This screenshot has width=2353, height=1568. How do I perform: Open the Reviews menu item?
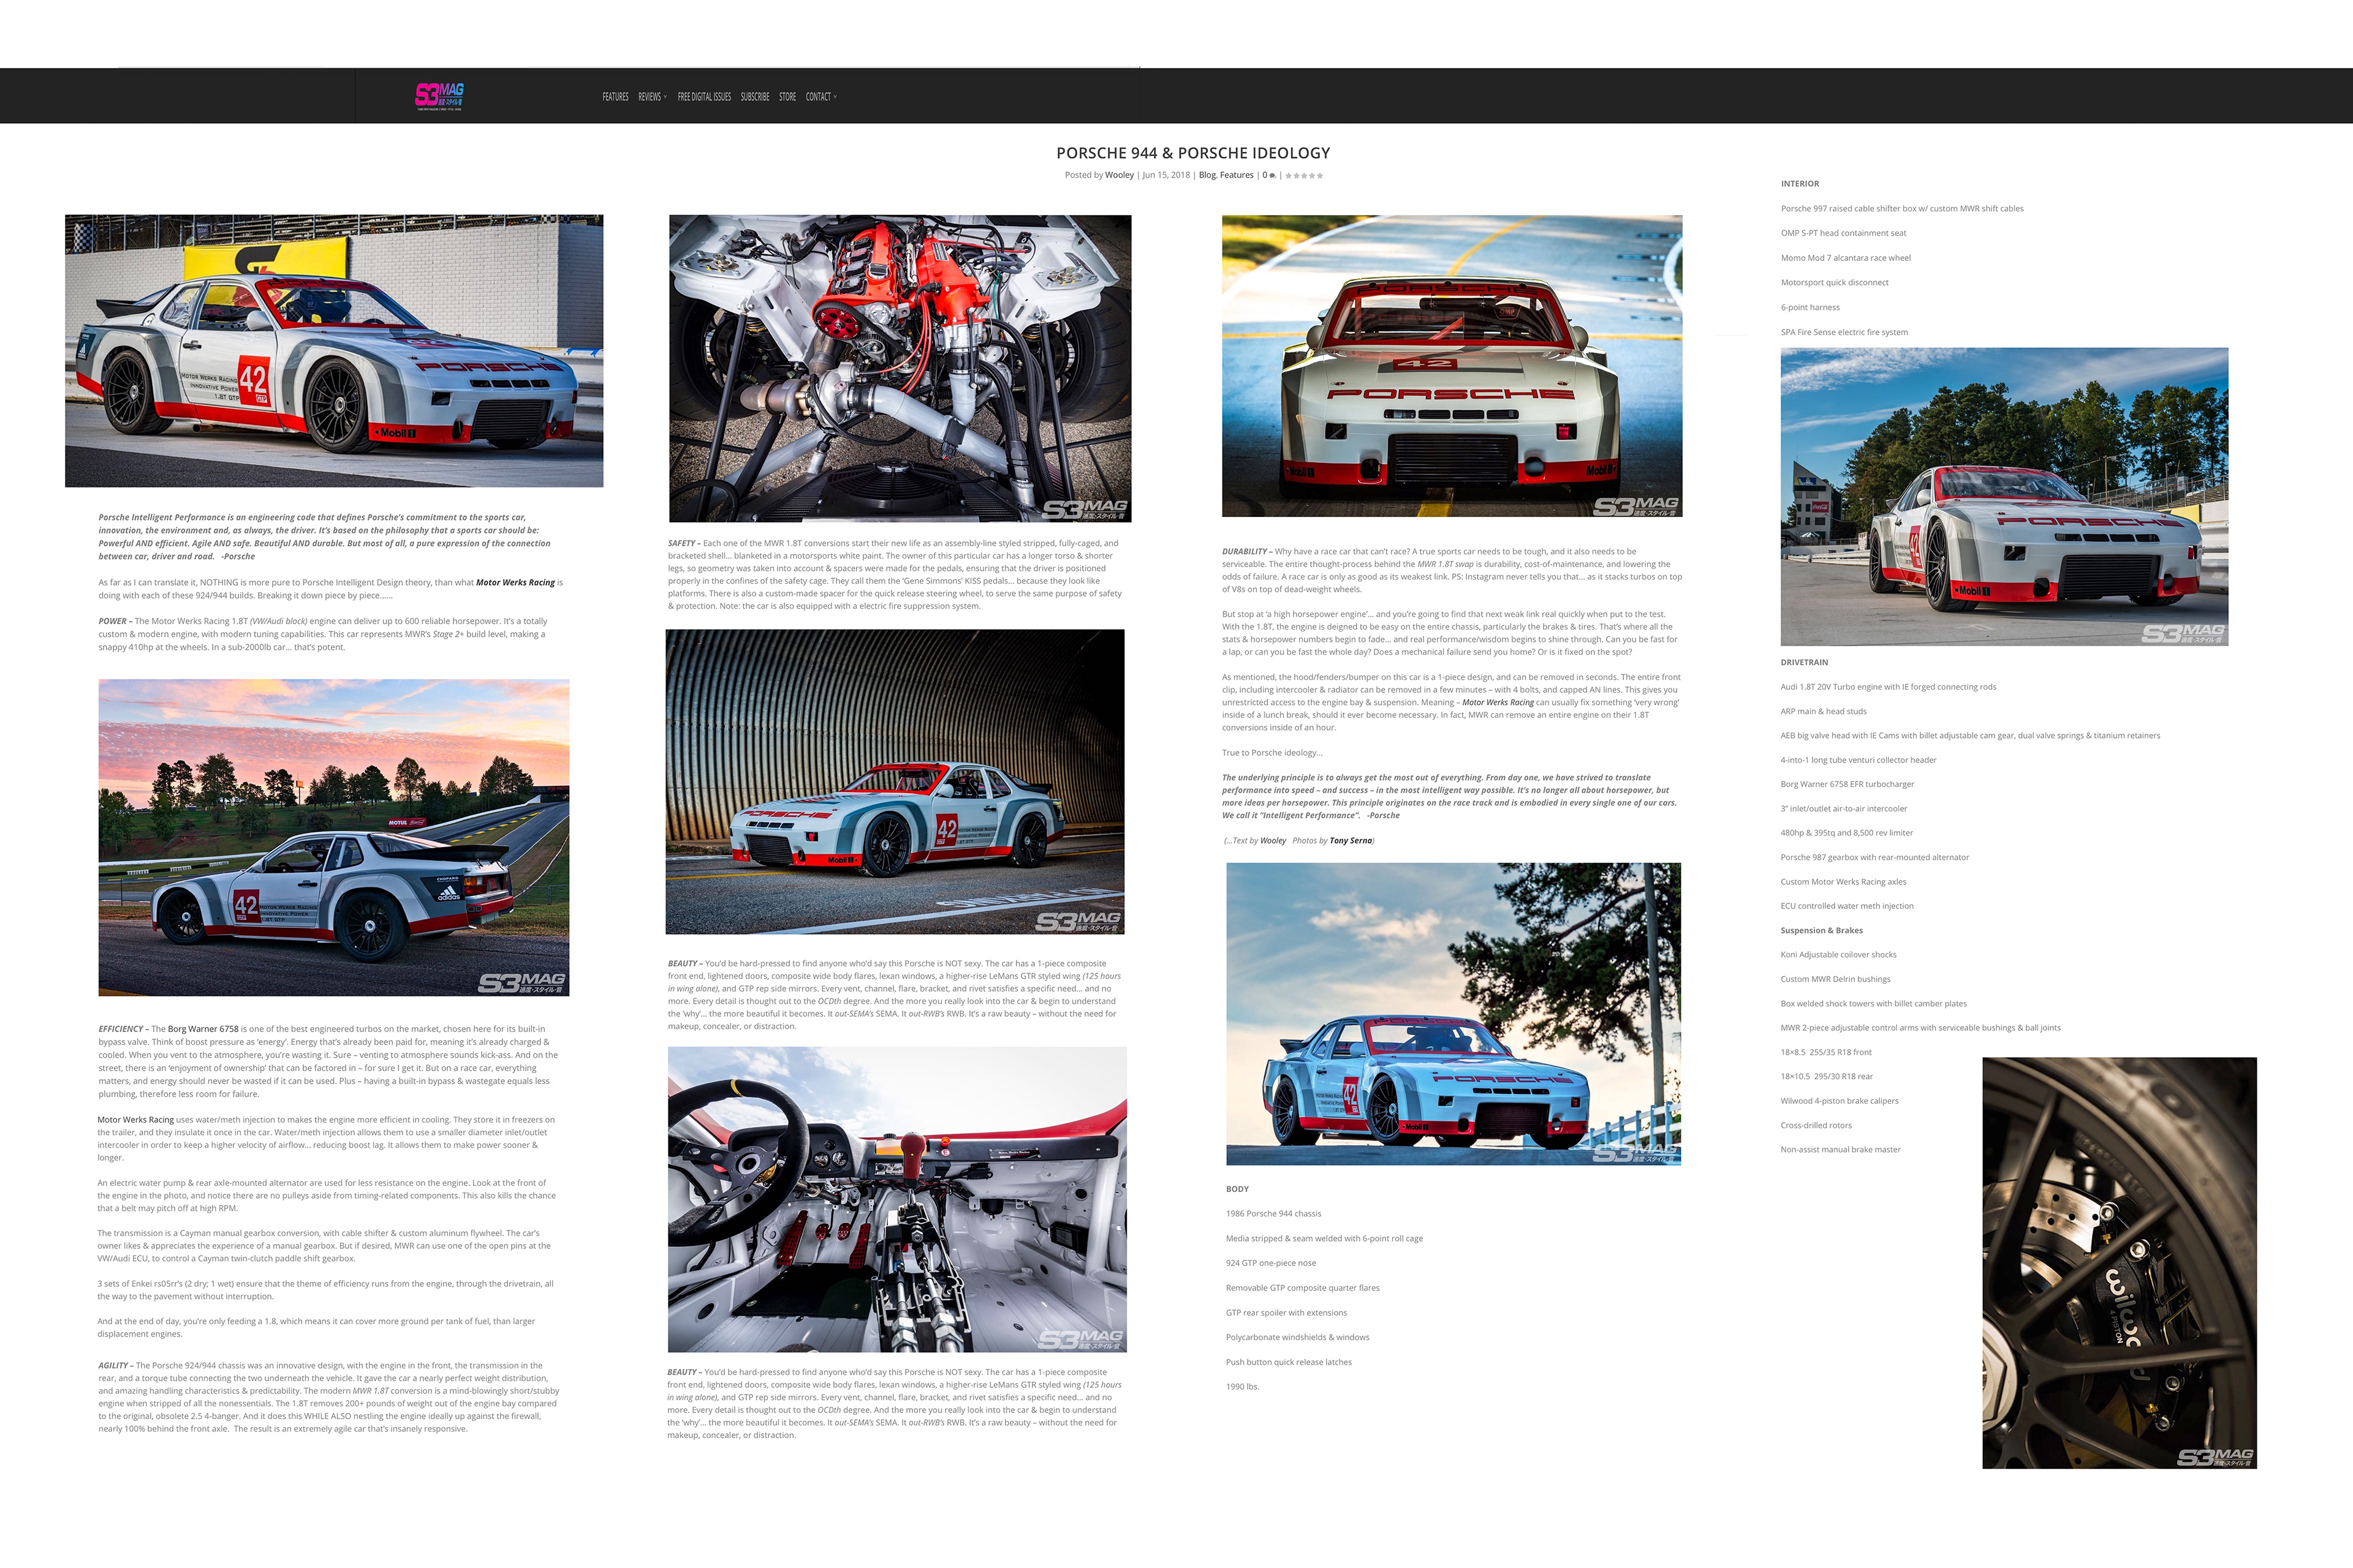[650, 97]
